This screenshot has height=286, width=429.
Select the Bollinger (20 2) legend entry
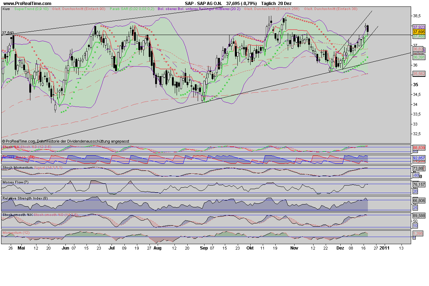pyautogui.click(x=199, y=8)
